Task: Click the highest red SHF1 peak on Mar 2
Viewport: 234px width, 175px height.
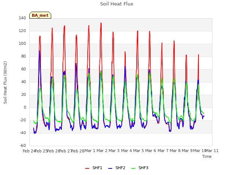Action: [x=101, y=23]
